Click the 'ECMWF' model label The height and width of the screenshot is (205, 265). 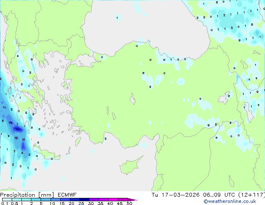tap(67, 195)
